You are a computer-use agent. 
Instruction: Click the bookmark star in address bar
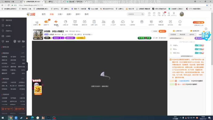coord(207,5)
